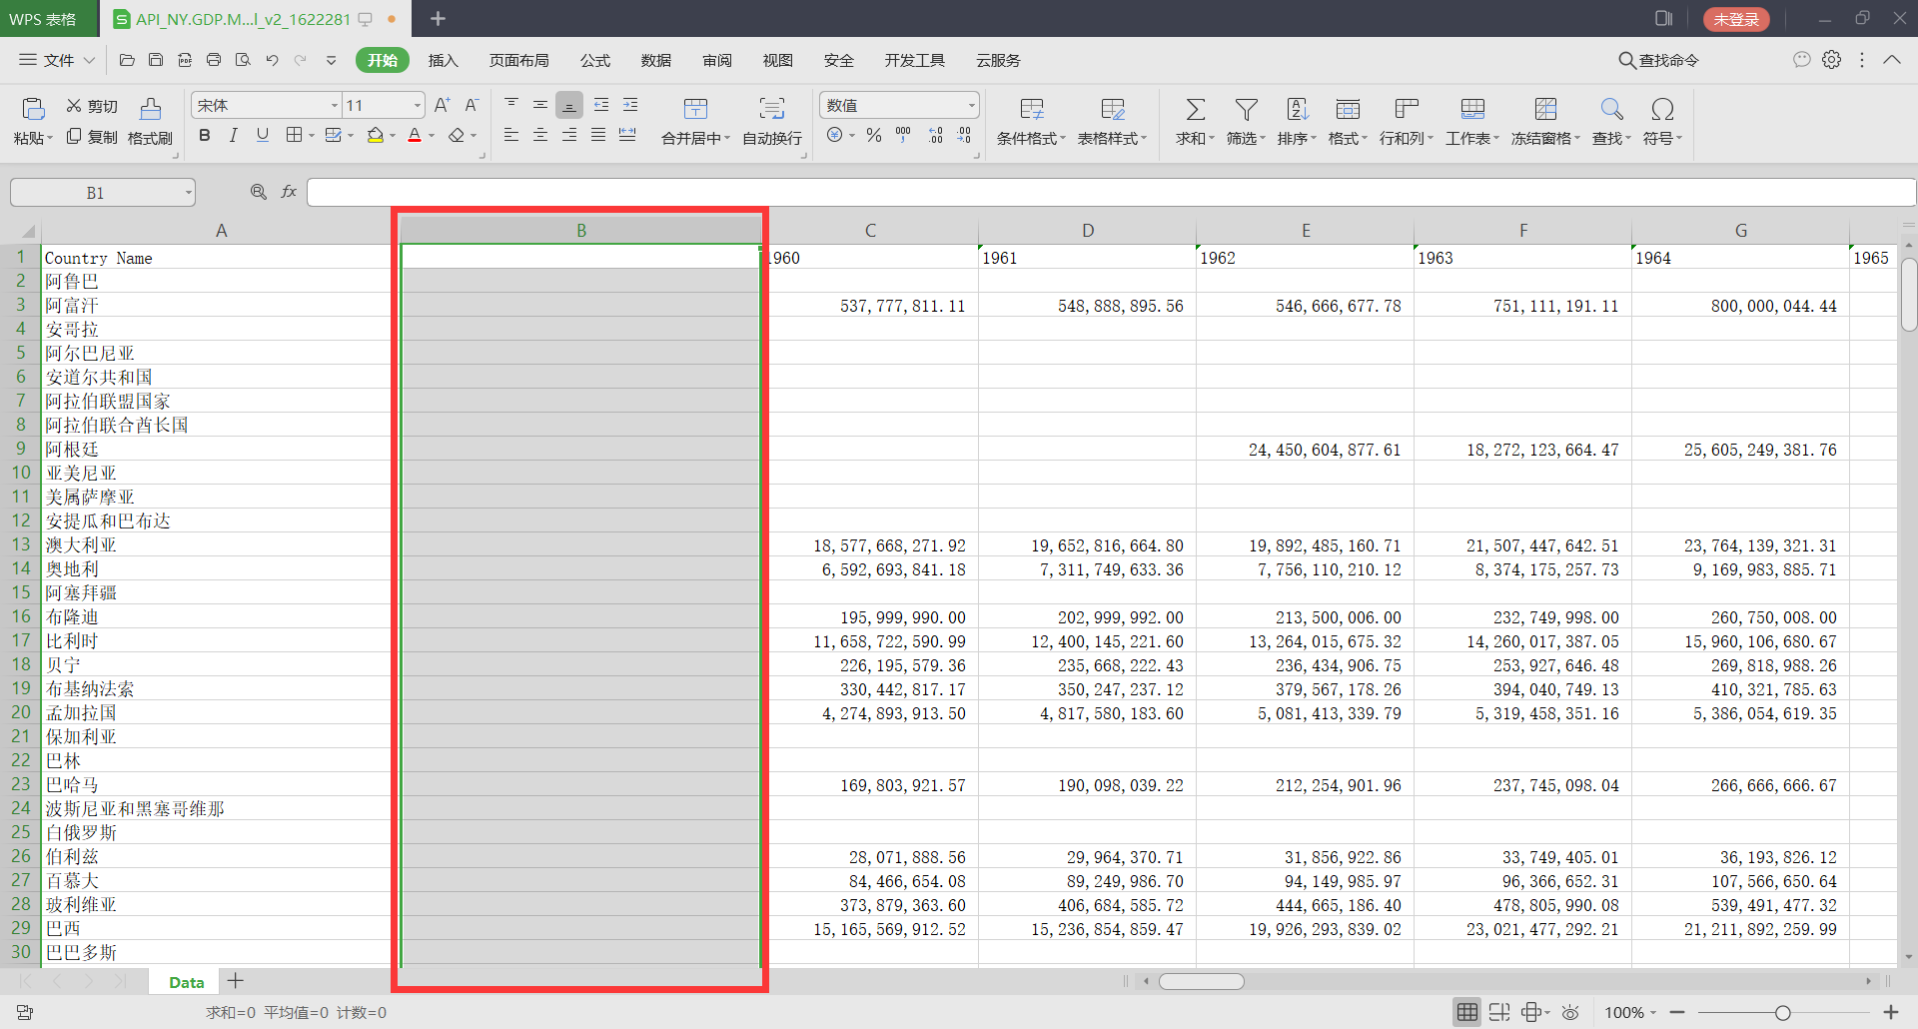The image size is (1918, 1029).
Task: Click the 查找命令 search command box
Action: 1659,60
